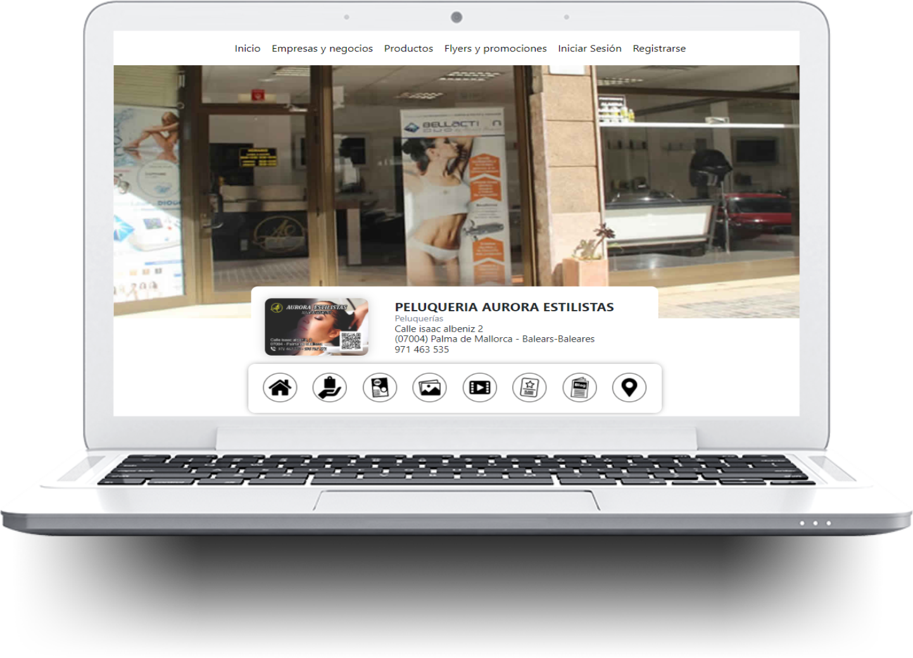Open Flyers y promociones in the top navigation
The width and height of the screenshot is (913, 658).
click(x=495, y=48)
